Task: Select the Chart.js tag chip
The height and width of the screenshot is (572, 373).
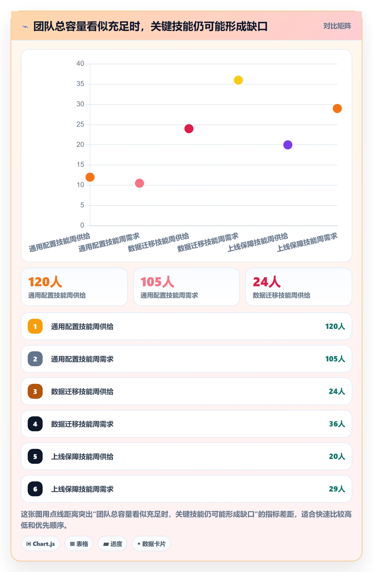Action: click(40, 543)
